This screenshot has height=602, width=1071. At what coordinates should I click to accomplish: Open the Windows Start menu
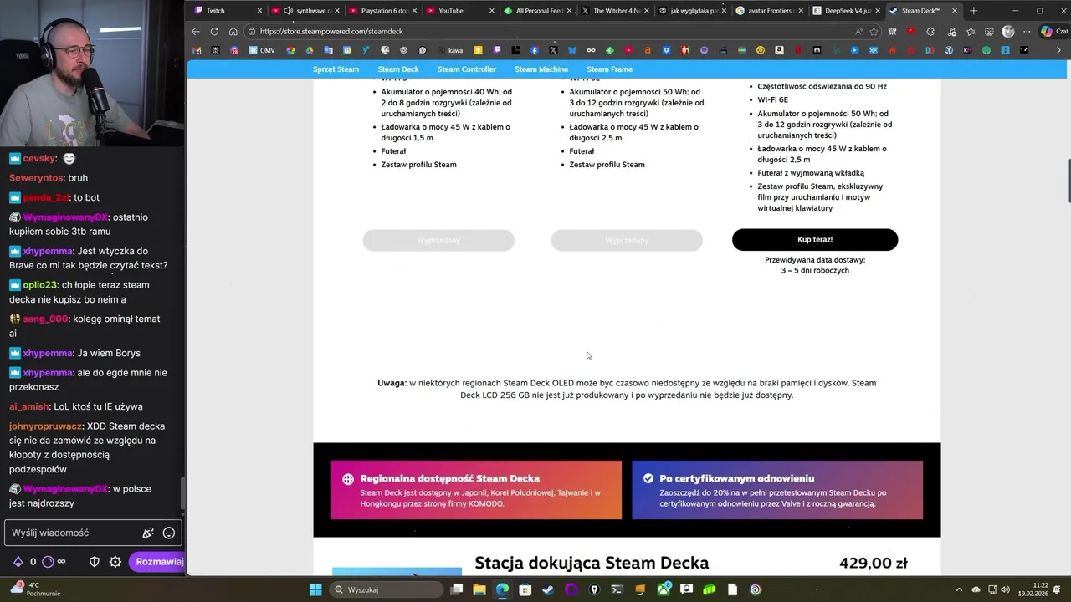tap(315, 589)
